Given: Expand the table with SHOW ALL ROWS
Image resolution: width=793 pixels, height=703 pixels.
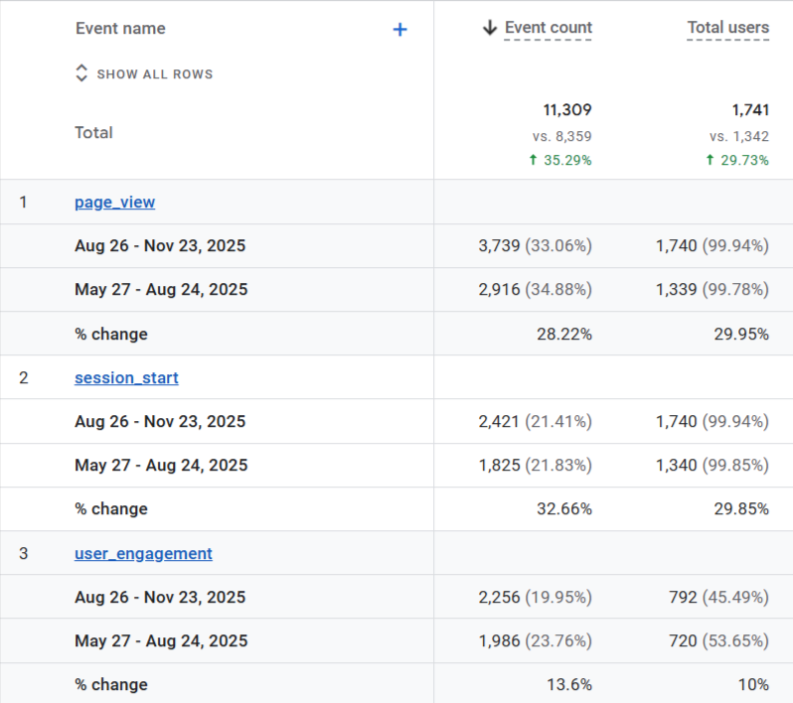Looking at the screenshot, I should click(154, 74).
